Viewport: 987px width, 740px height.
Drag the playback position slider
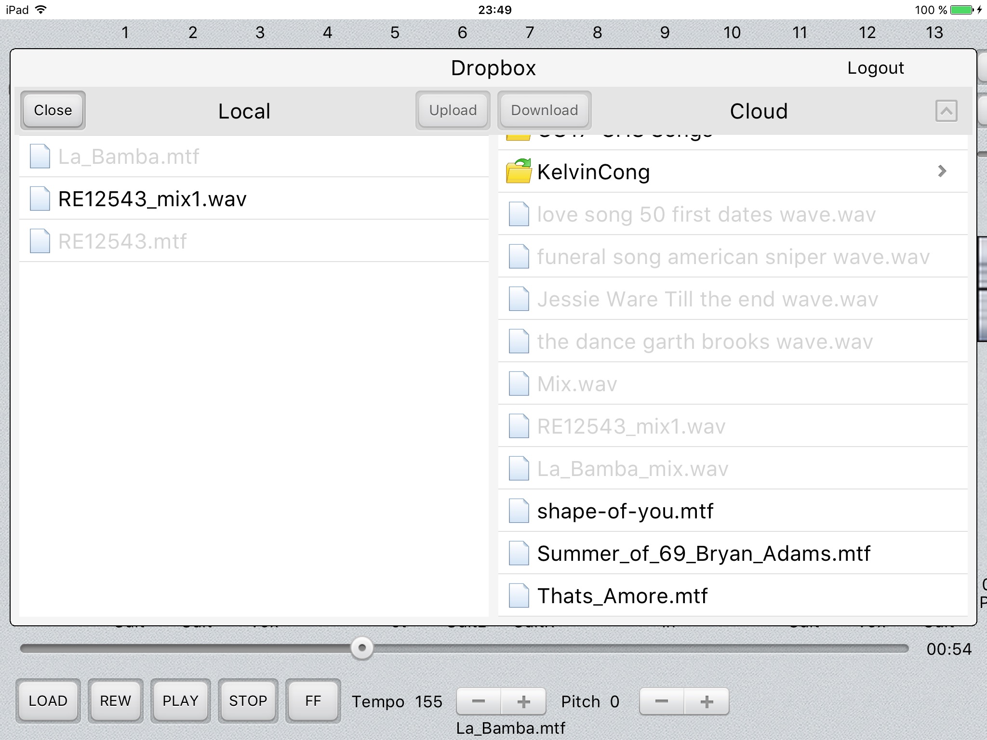point(361,647)
